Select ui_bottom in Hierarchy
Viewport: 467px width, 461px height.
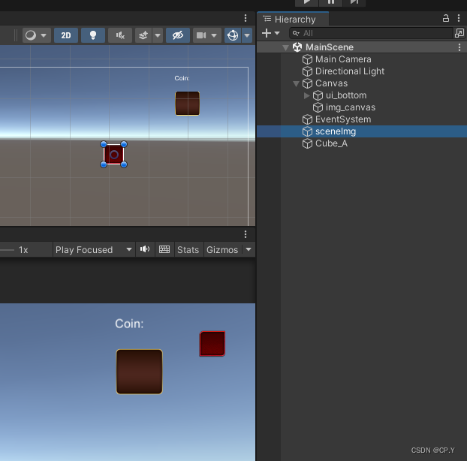(346, 95)
